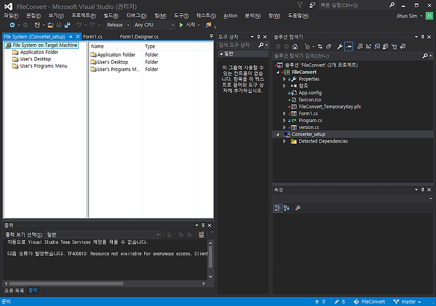Toggle the Preview Selected Items button
This screenshot has height=306, width=436.
(348, 47)
